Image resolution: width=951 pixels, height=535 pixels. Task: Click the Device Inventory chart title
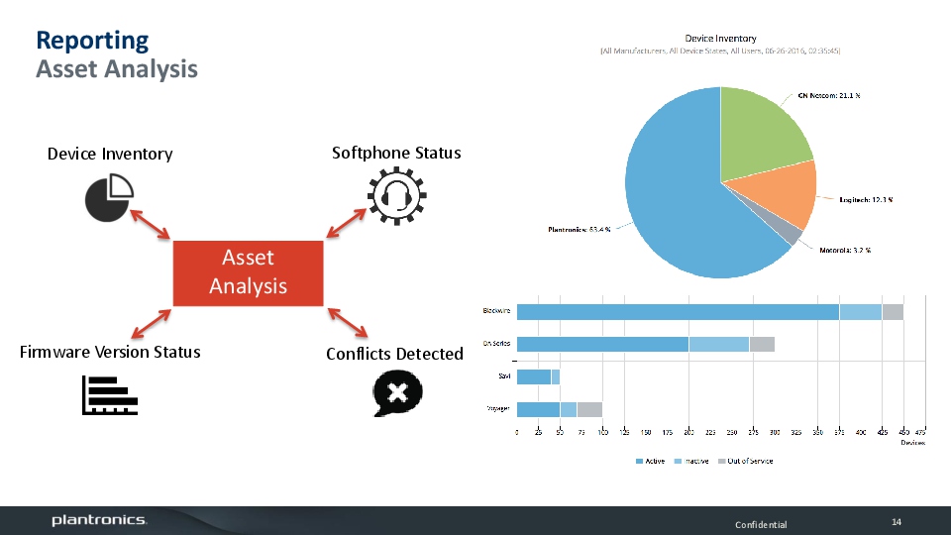pos(720,39)
